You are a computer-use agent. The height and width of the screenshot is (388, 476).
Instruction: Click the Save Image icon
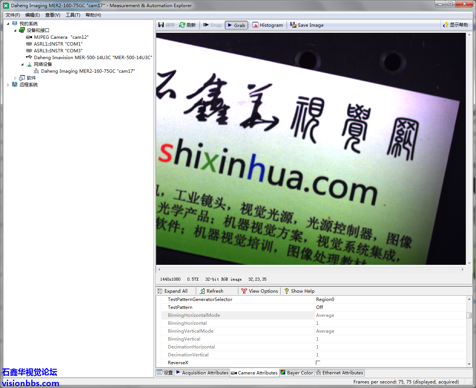coord(293,25)
